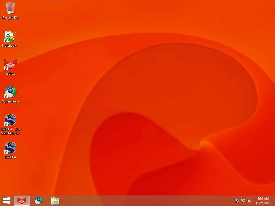Click the r3dfox label text
Image resolution: width=275 pixels, height=206 pixels.
[10, 73]
